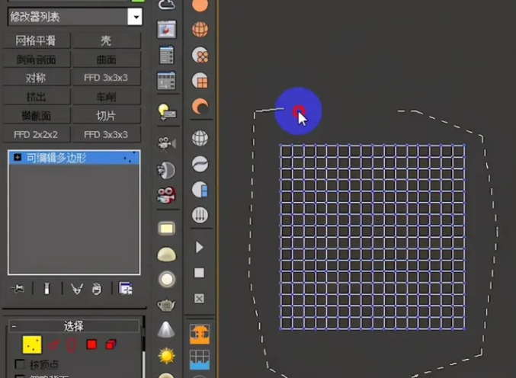Collapse the 选择 rollout
The image size is (516, 378).
pos(13,326)
